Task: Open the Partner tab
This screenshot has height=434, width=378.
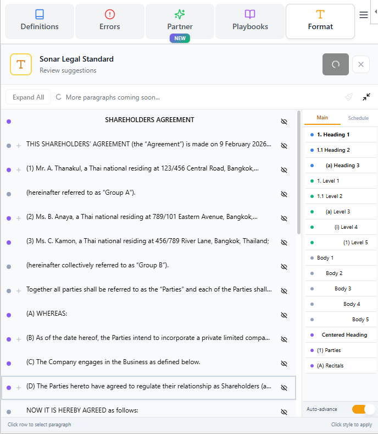Action: coord(180,21)
